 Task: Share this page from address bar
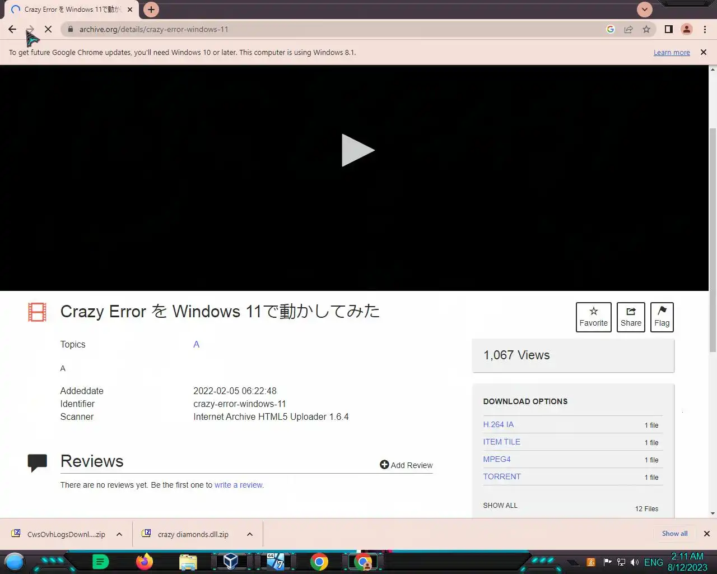(628, 29)
